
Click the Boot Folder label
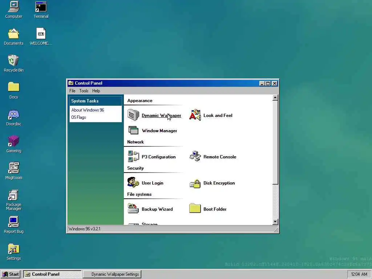point(215,209)
